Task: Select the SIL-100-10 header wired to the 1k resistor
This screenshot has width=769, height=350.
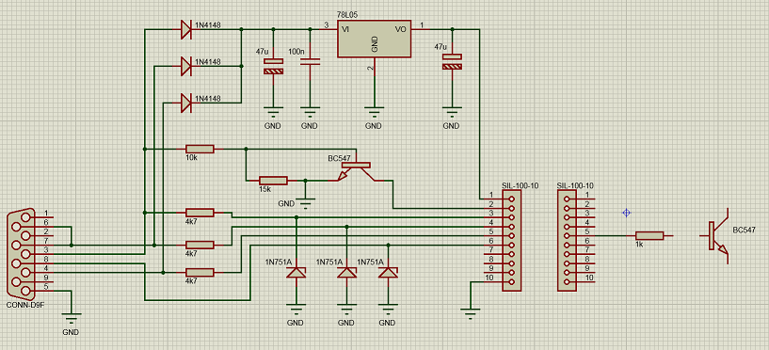Action: (568, 240)
